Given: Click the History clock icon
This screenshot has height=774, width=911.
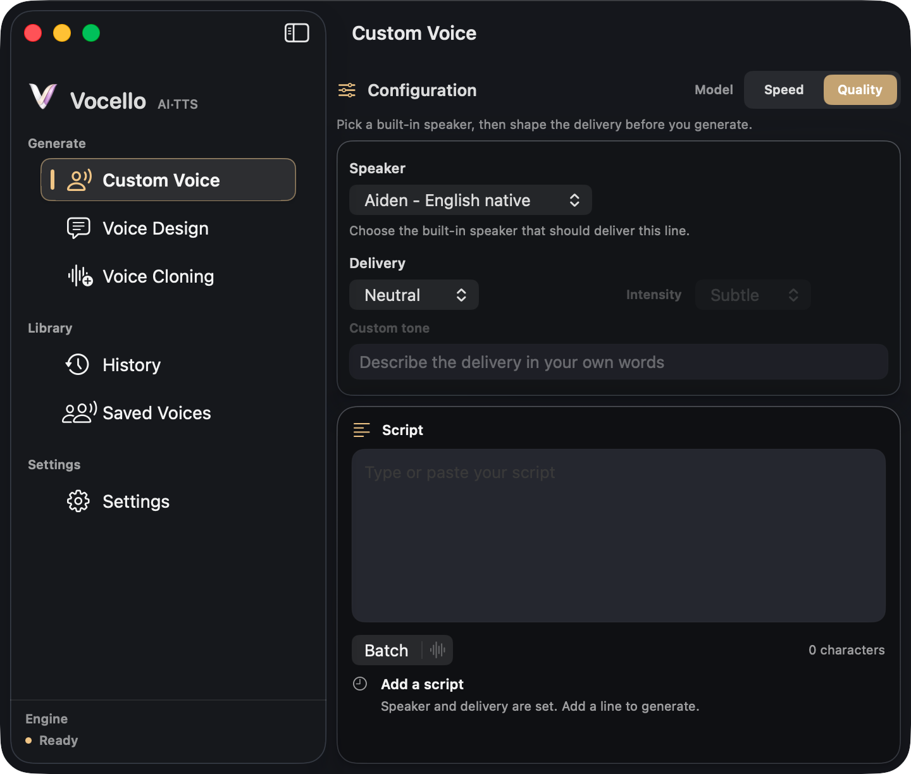Looking at the screenshot, I should (78, 364).
